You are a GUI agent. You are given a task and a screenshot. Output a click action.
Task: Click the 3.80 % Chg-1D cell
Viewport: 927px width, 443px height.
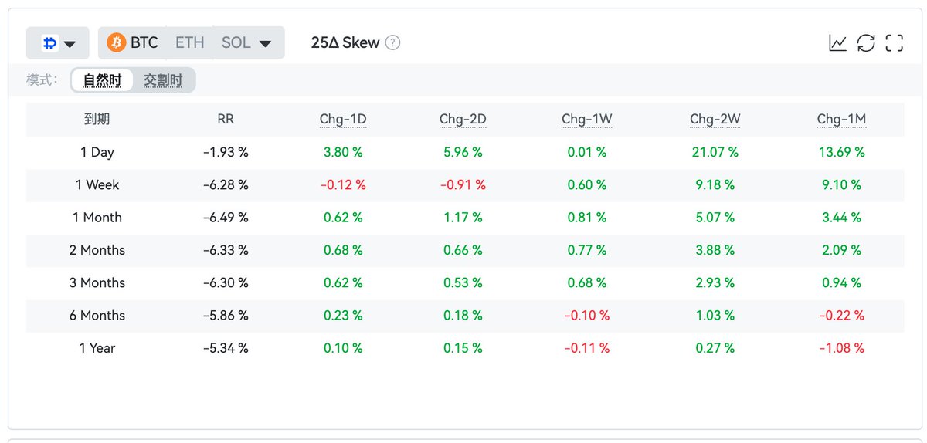(343, 153)
